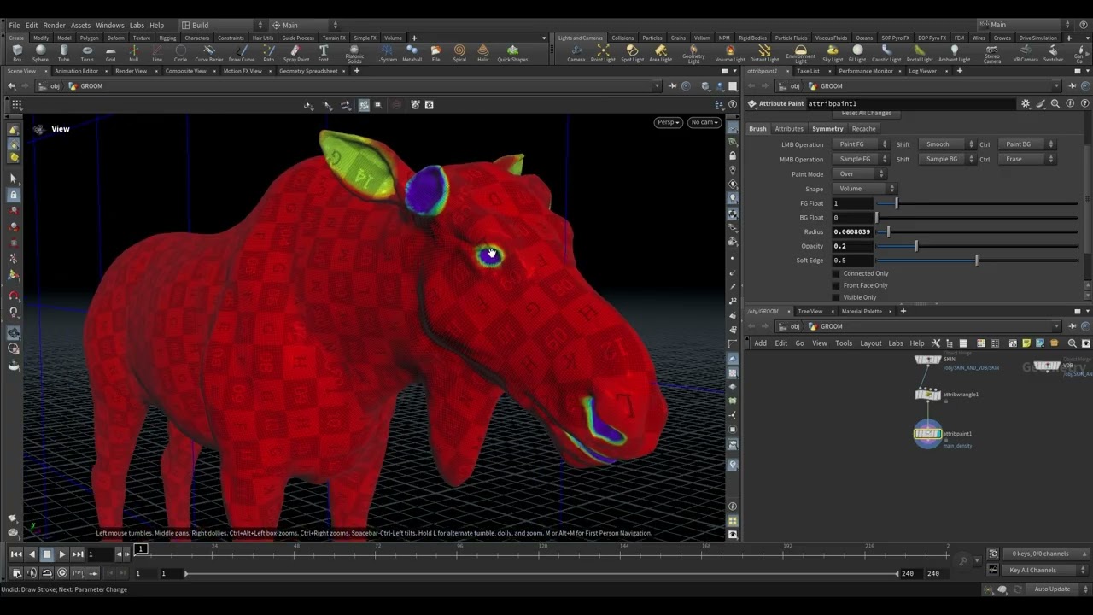Switch to the Attributes parameter tab

[x=789, y=129]
